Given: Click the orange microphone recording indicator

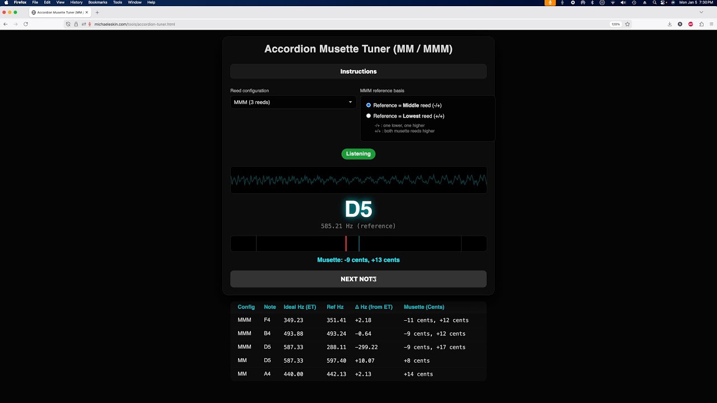Looking at the screenshot, I should coord(550,2).
